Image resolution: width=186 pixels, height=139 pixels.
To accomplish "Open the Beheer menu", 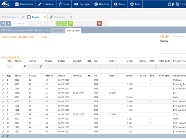I will tap(120, 4).
